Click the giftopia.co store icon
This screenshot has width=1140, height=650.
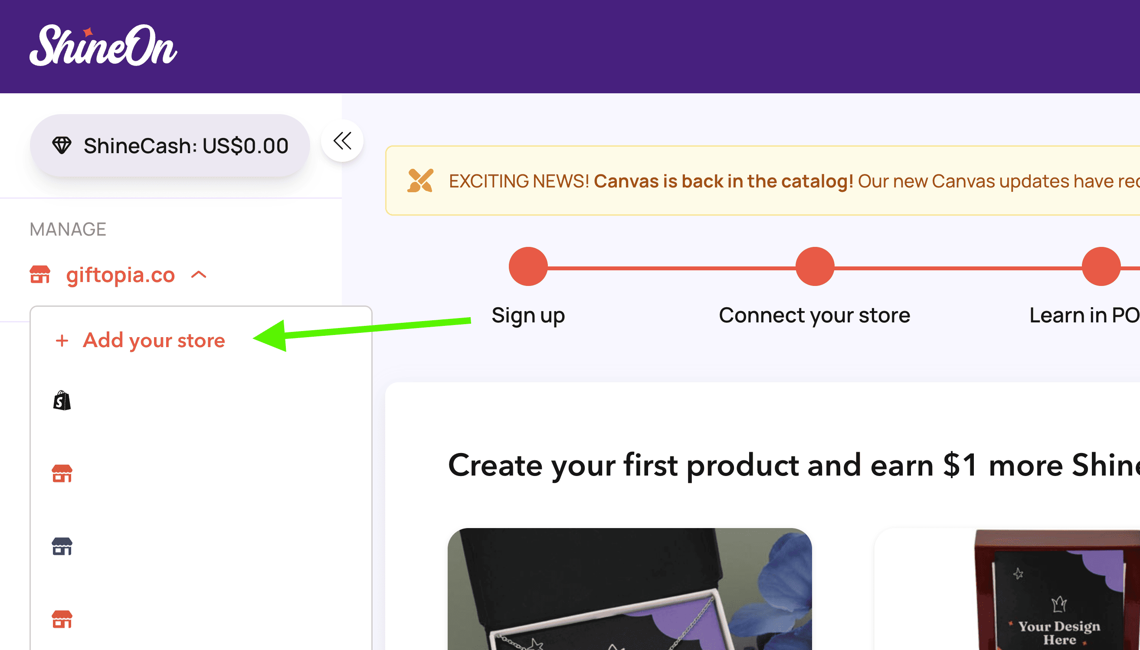pyautogui.click(x=40, y=275)
